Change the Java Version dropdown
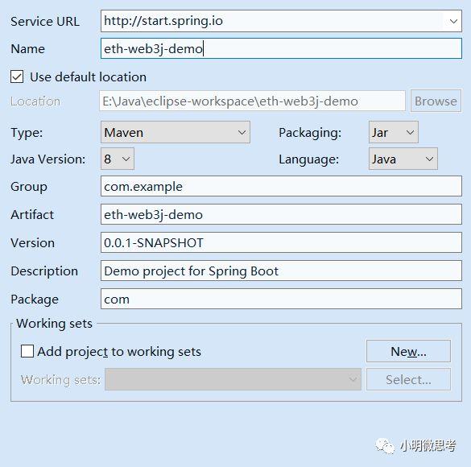471x467 pixels. [x=118, y=159]
